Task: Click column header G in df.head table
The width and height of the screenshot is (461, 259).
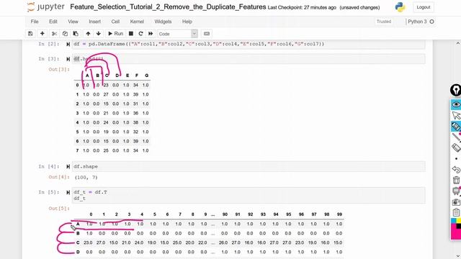Action: [x=146, y=76]
